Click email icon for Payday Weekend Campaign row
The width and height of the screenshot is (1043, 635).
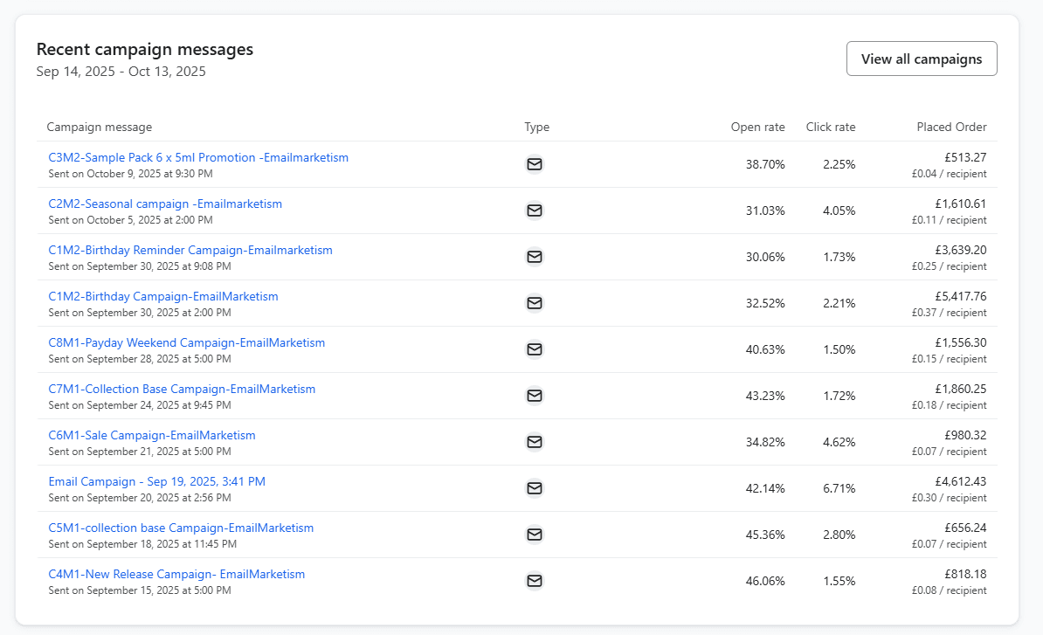535,349
